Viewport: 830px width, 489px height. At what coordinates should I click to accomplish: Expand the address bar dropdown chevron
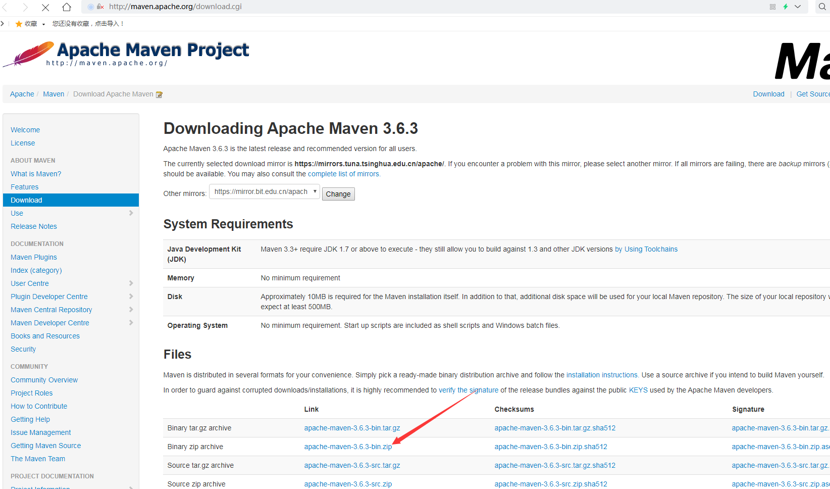coord(798,7)
